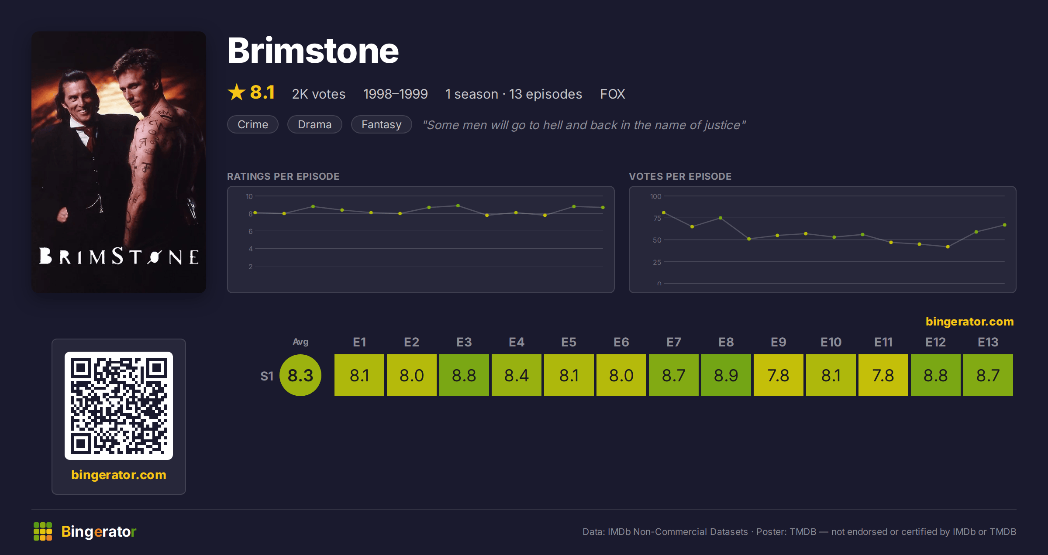Select the Fantasy genre tag
1048x555 pixels.
tap(381, 124)
